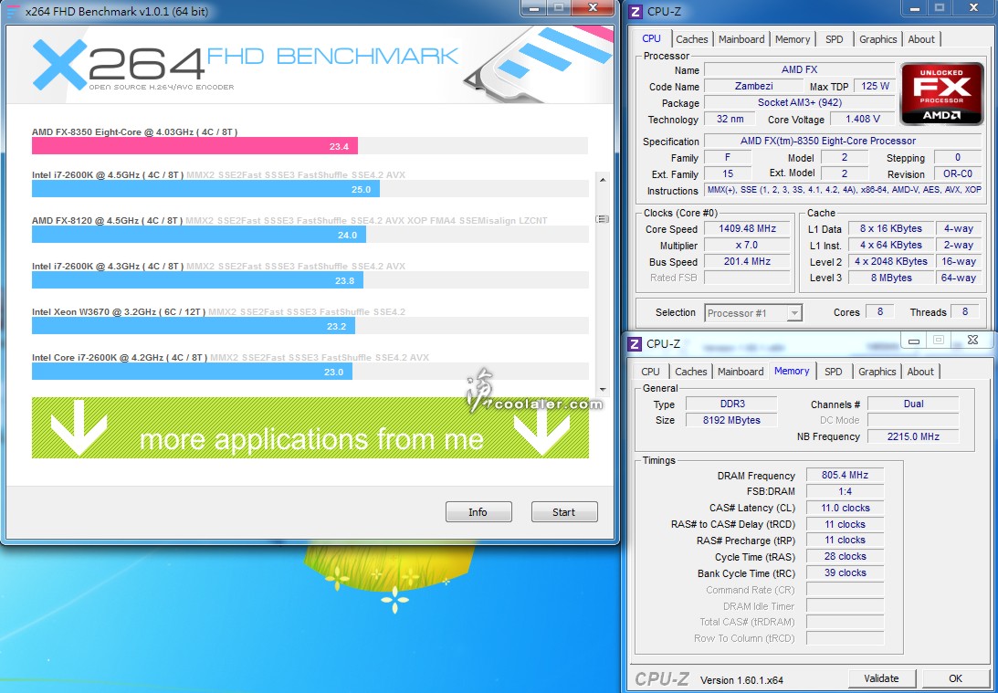Click the Xeon W3670 result bar showing 23.2

(194, 326)
